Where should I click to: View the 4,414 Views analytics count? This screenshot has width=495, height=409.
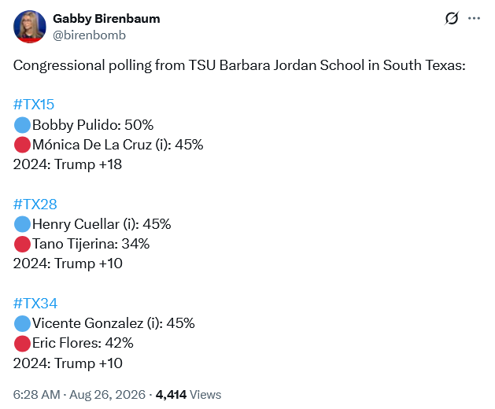188,395
